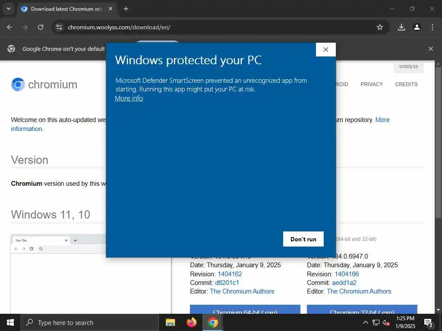The width and height of the screenshot is (442, 331).
Task: Click Chromium 32-bit (.exe) download button
Action: [362, 309]
